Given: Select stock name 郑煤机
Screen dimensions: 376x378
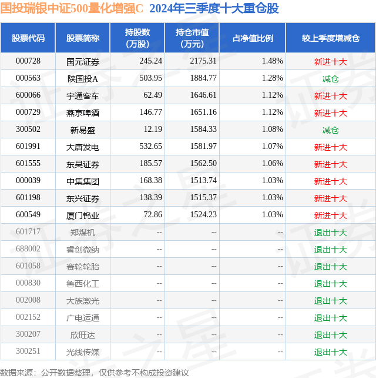Looking at the screenshot, I should [x=82, y=233].
